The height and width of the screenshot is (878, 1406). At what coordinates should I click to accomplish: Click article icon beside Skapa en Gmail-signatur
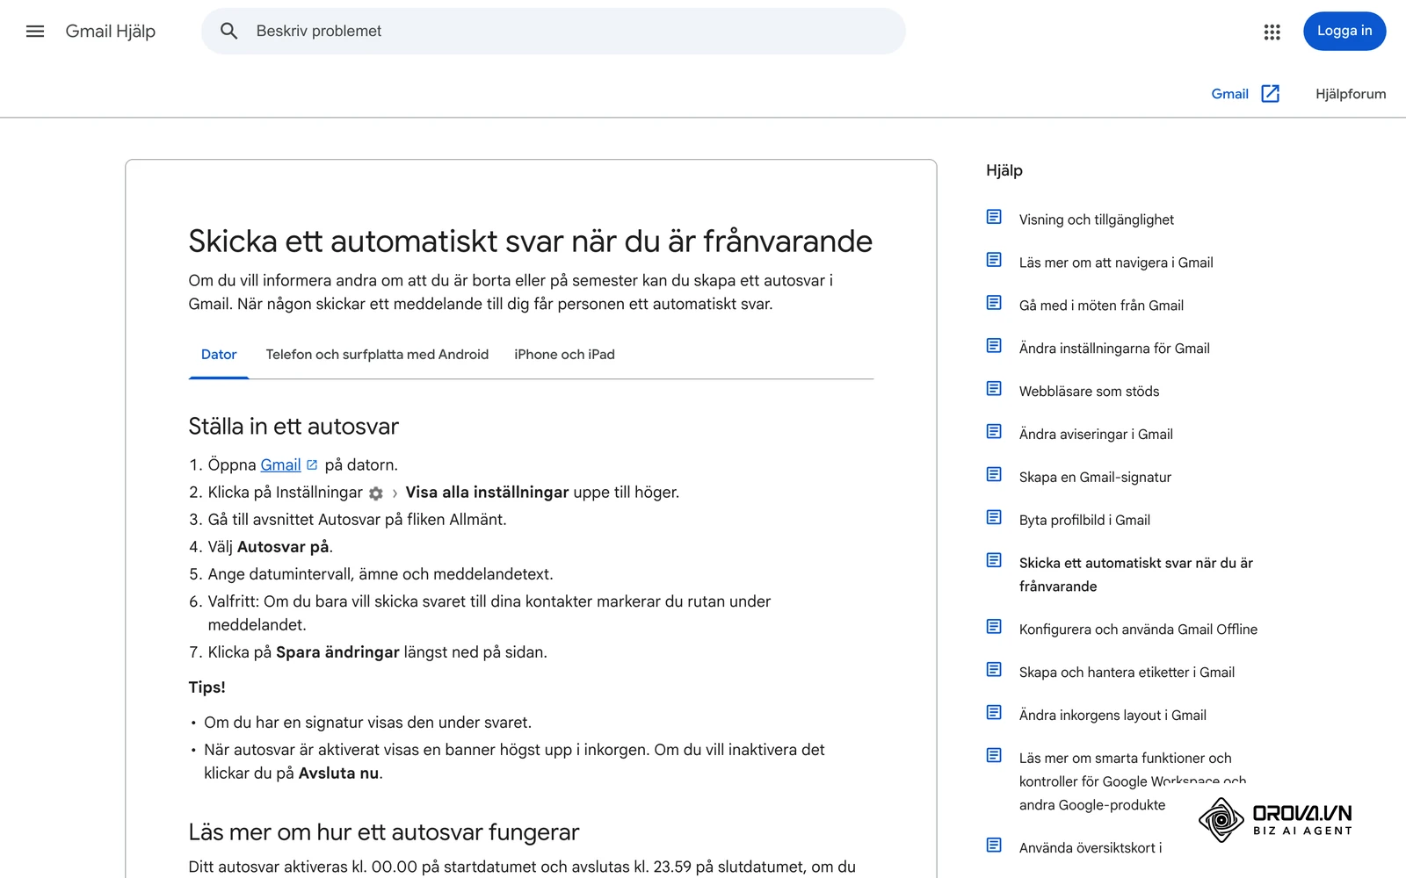point(994,475)
